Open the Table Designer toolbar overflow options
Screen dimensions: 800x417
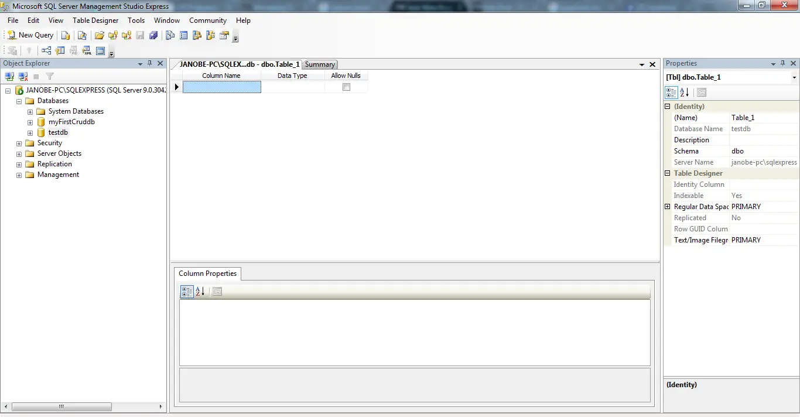click(111, 53)
